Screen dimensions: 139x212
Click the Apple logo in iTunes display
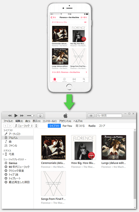coord(66,116)
